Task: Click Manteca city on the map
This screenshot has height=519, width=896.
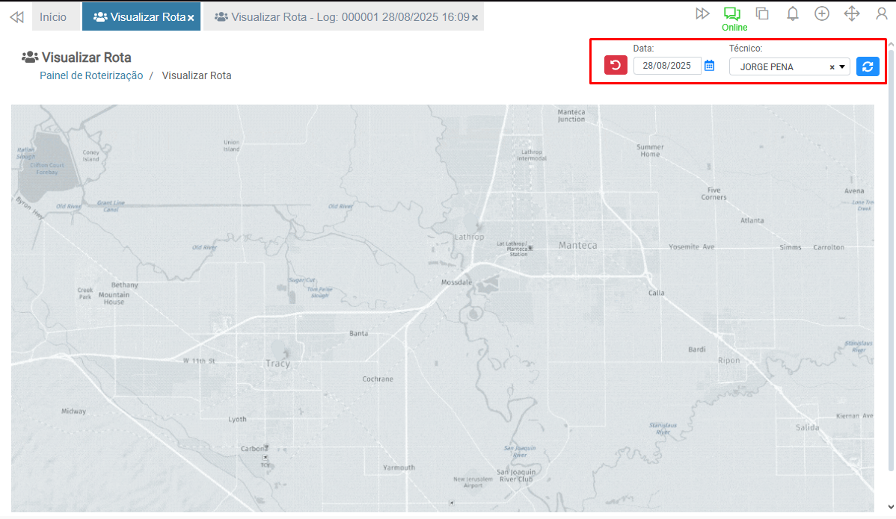Action: (x=577, y=245)
